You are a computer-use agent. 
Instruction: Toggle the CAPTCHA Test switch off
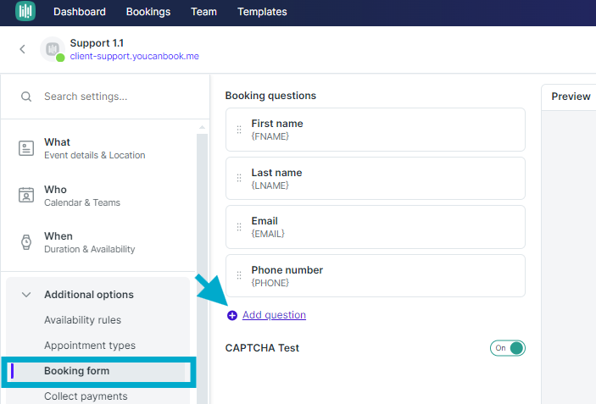(x=508, y=348)
